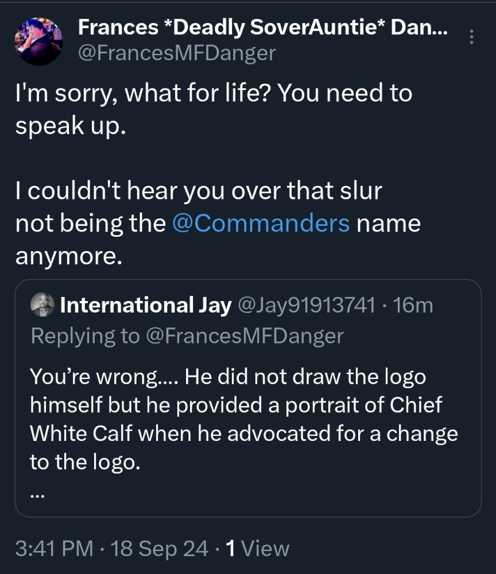Image resolution: width=496 pixels, height=574 pixels.
Task: Select the text "I'm sorry, what for life?"
Action: (x=143, y=93)
